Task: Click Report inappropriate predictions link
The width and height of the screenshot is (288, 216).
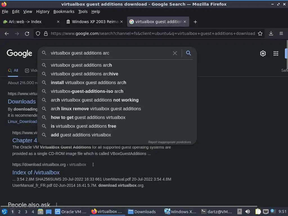Action: coord(170,142)
